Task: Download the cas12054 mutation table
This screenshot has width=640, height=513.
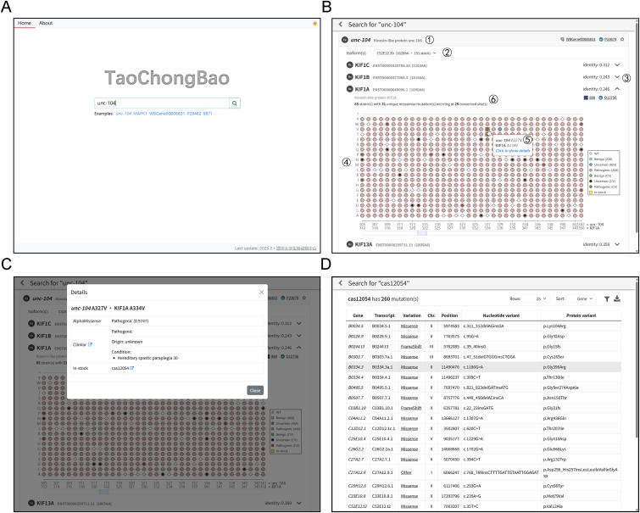Action: 617,299
